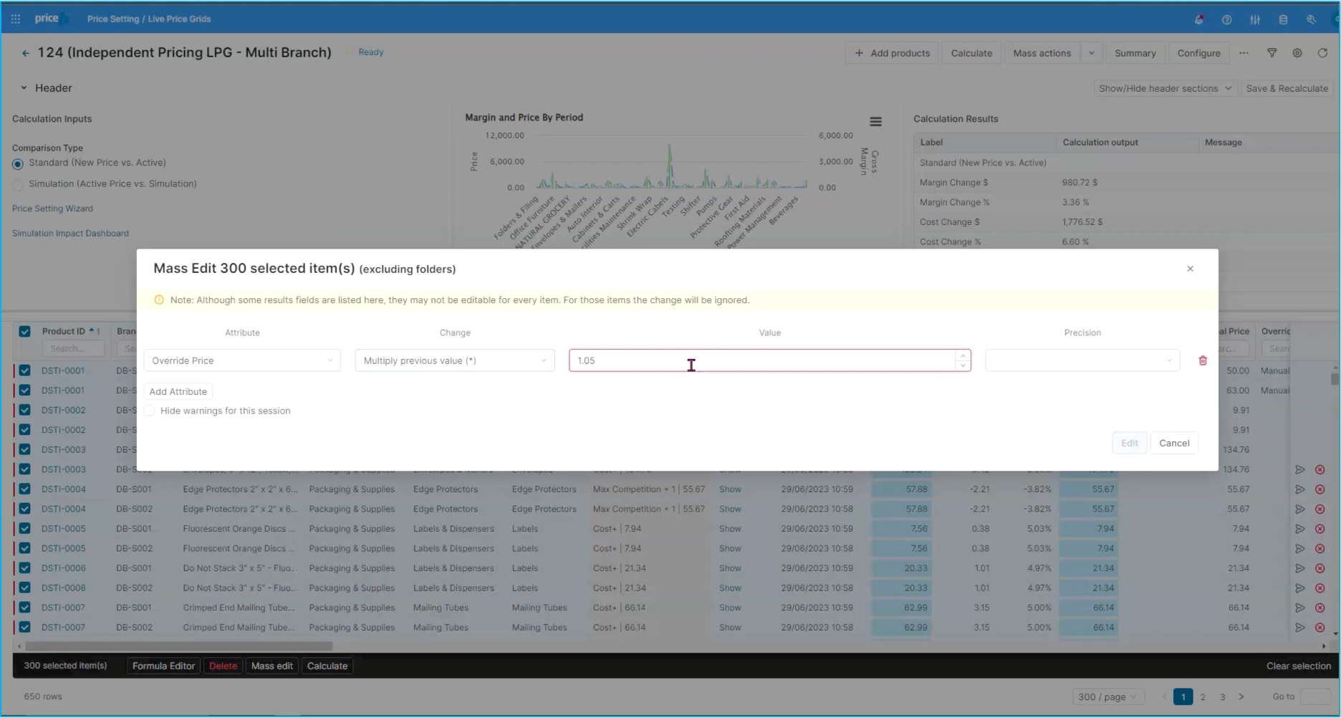This screenshot has width=1341, height=718.
Task: Click the Value input field
Action: click(x=763, y=360)
